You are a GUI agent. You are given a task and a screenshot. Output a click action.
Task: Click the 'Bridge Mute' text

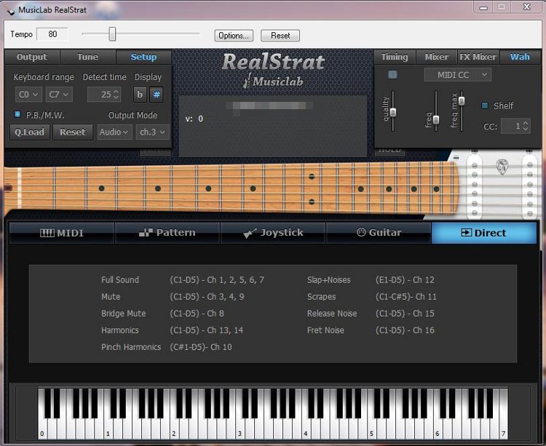click(x=124, y=314)
